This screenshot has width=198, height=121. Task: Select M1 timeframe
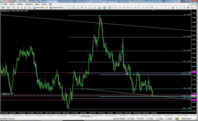coord(116,8)
